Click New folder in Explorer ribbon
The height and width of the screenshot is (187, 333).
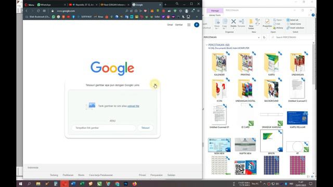pyautogui.click(x=251, y=24)
